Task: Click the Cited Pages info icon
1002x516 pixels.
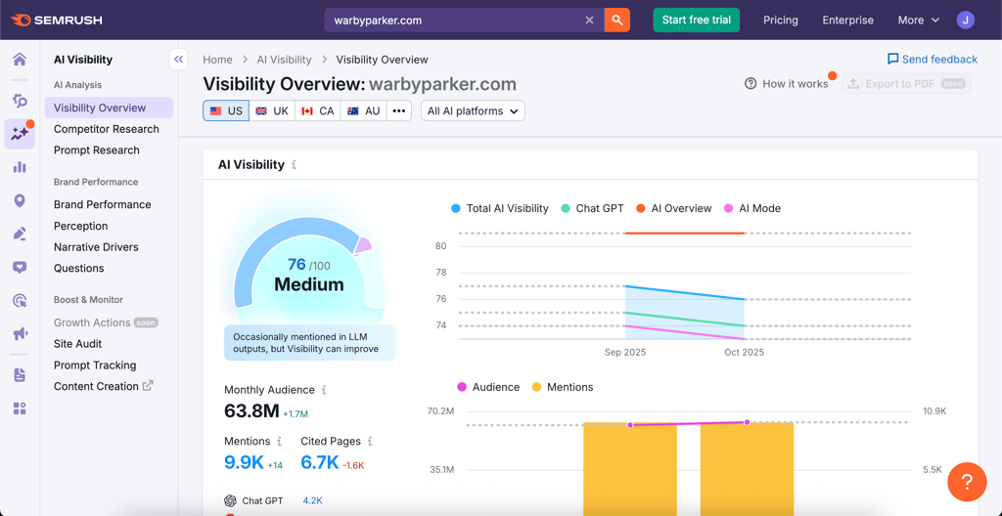Action: 370,442
